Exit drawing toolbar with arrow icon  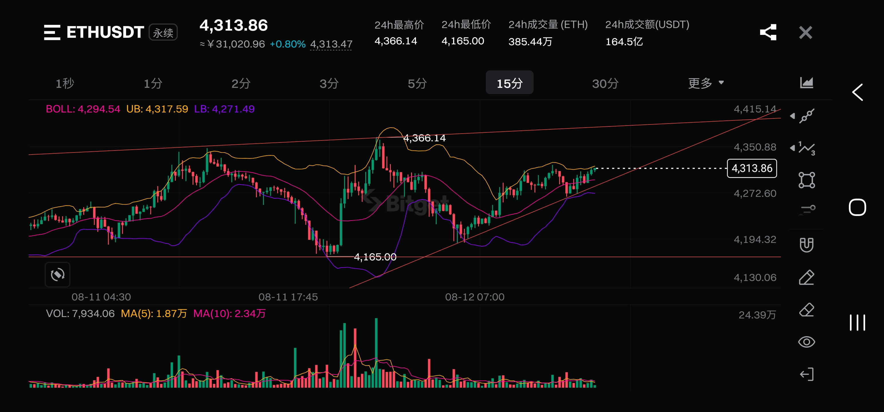[806, 374]
